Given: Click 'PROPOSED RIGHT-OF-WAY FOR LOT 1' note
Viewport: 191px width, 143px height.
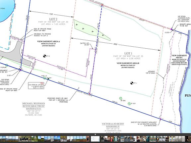Looking at the screenshot, I should (57, 100).
